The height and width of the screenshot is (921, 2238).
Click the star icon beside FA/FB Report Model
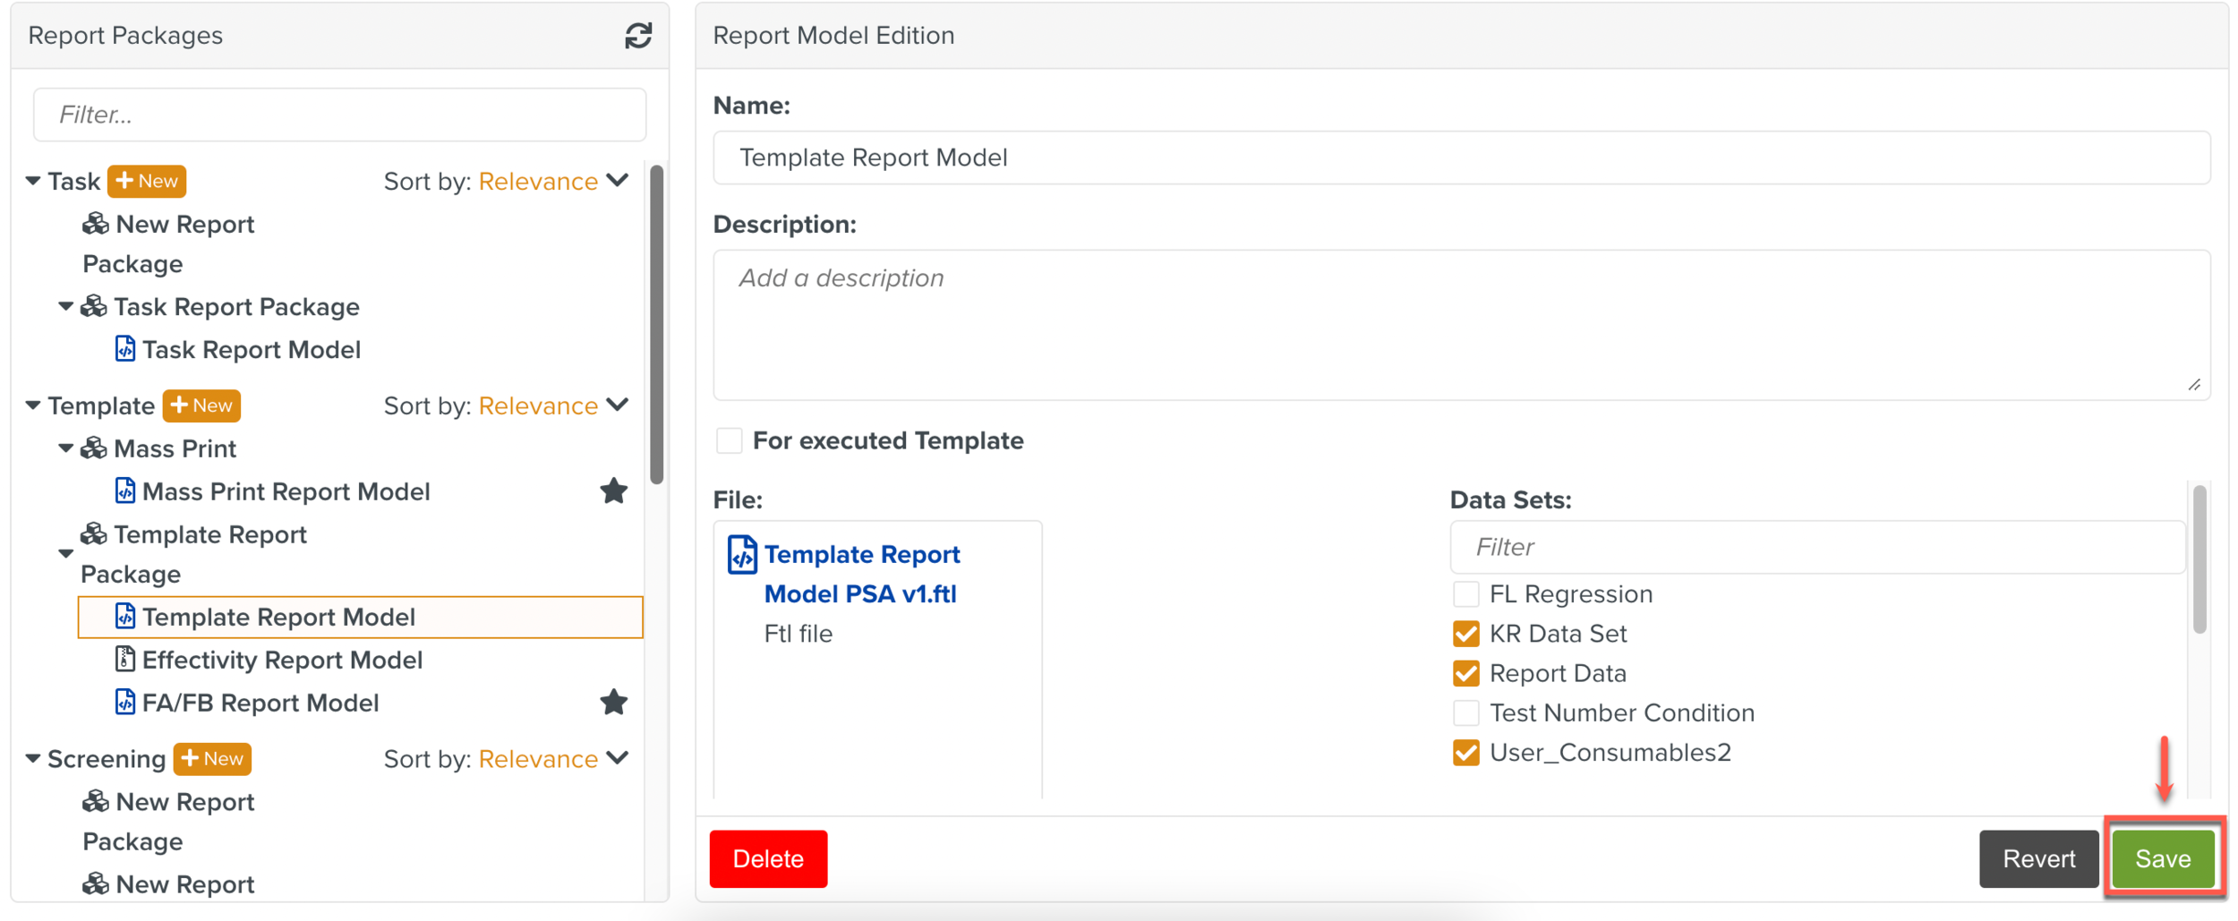(613, 703)
